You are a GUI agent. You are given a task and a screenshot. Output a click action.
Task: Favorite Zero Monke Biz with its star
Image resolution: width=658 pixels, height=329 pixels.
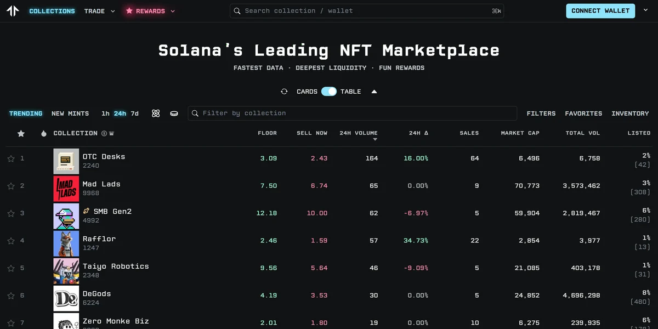coord(10,323)
